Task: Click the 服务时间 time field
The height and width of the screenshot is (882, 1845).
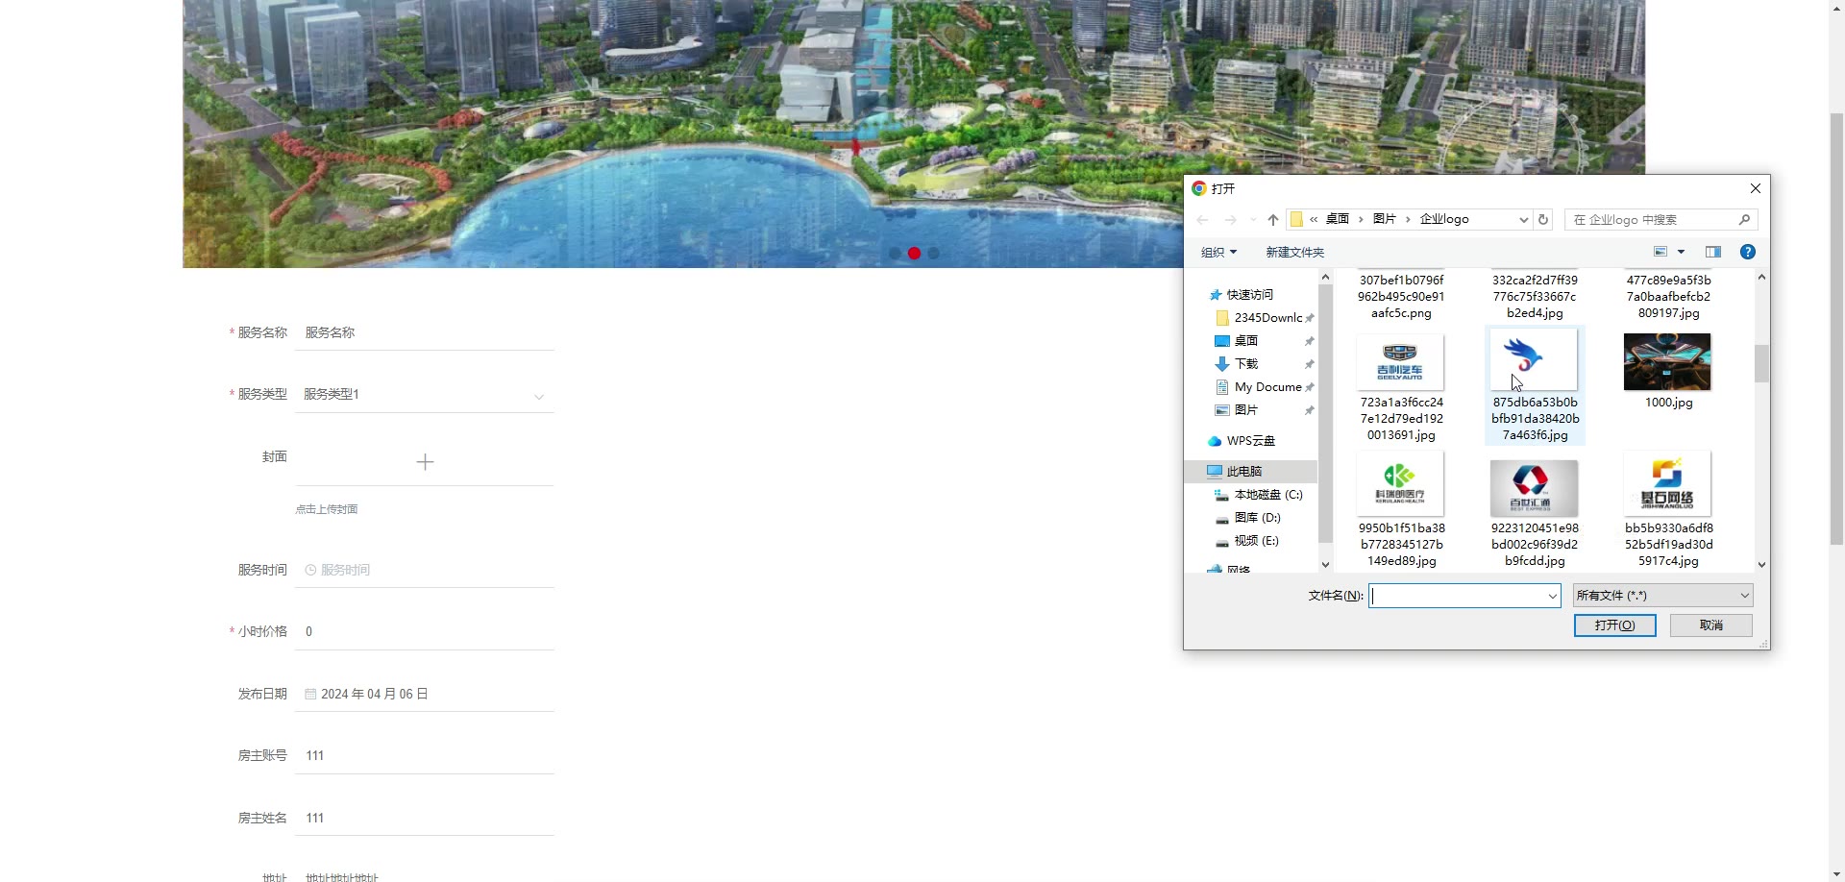Action: [424, 570]
